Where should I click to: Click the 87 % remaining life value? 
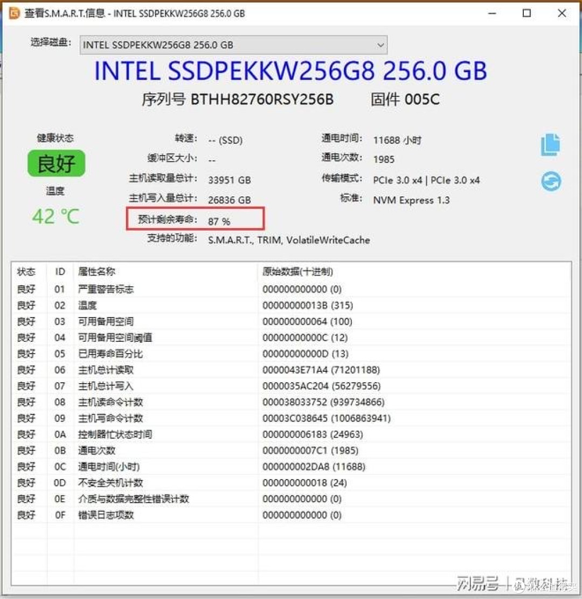pyautogui.click(x=219, y=222)
